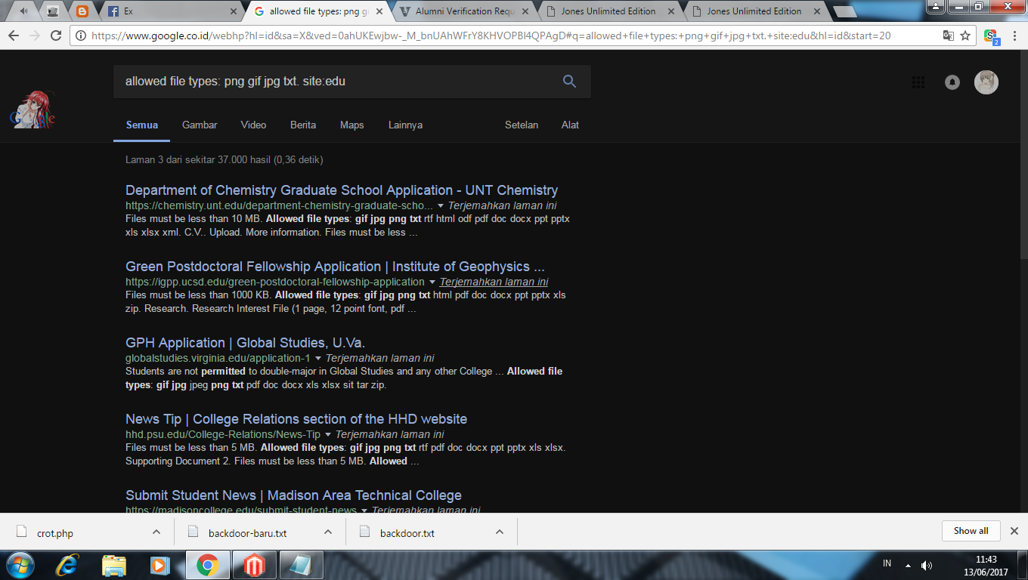
Task: Click volume speaker in system tray
Action: pyautogui.click(x=926, y=565)
